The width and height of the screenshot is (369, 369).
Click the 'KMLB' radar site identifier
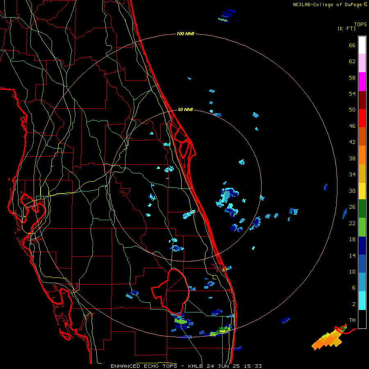coord(196,366)
